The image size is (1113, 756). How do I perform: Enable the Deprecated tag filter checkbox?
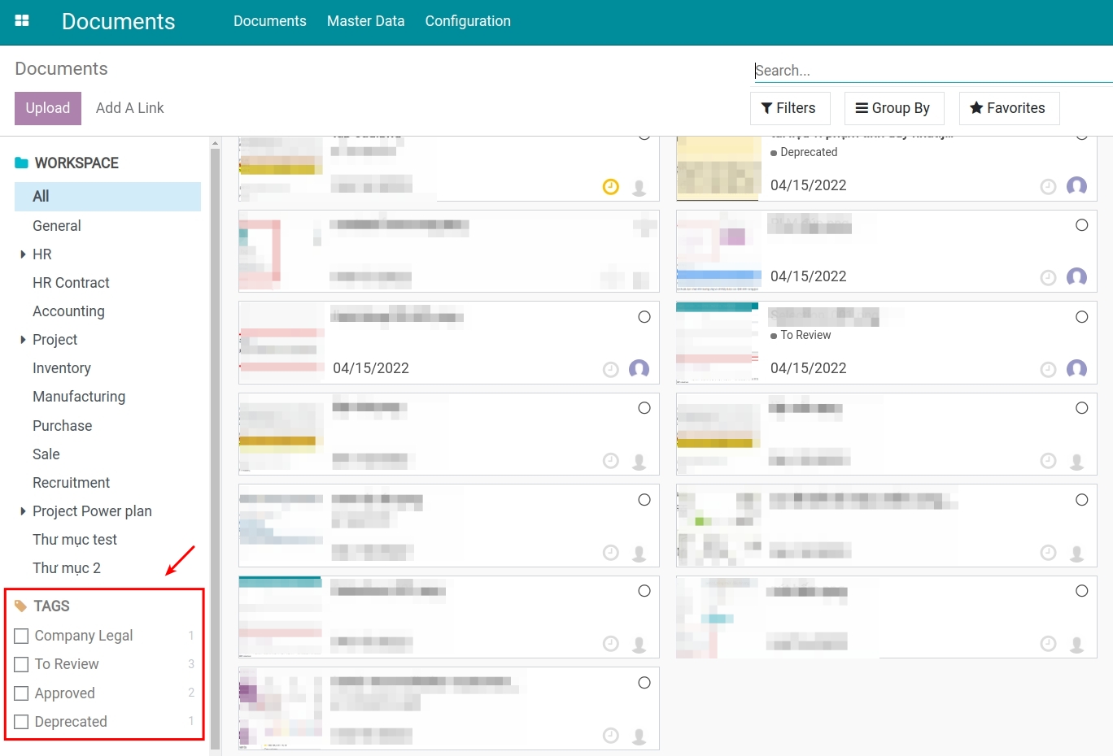pyautogui.click(x=21, y=722)
